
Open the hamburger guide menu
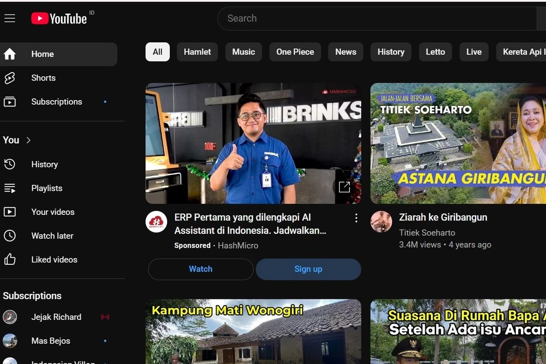(10, 18)
